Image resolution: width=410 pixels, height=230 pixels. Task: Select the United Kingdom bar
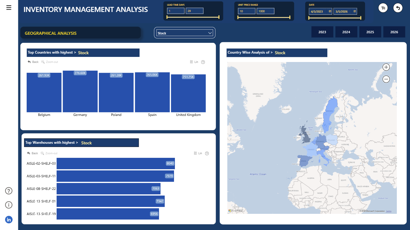click(x=188, y=93)
